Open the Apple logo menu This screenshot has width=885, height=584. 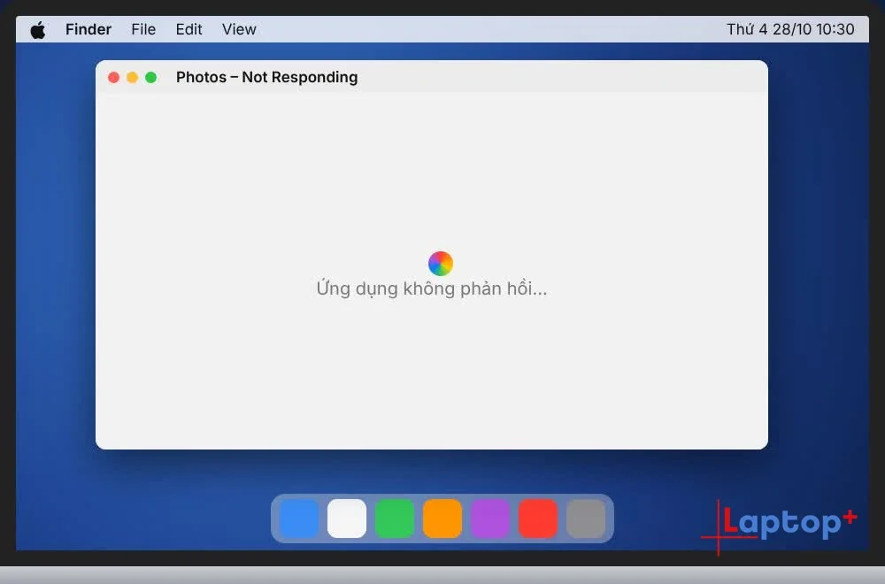click(x=38, y=29)
